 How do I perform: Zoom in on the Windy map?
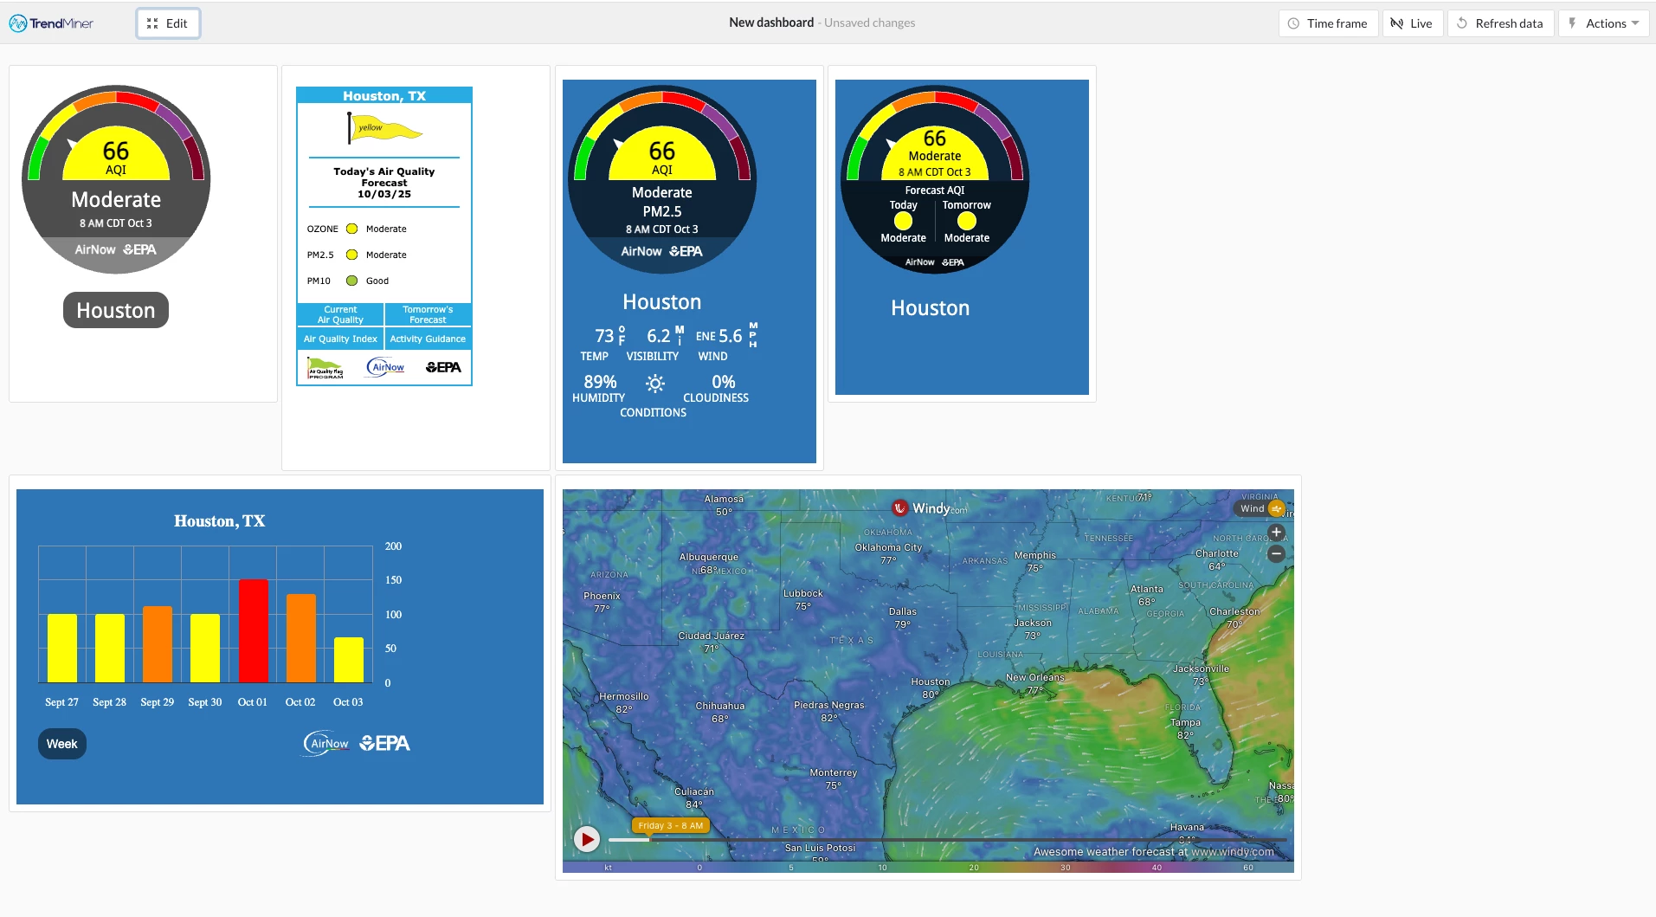click(1276, 533)
